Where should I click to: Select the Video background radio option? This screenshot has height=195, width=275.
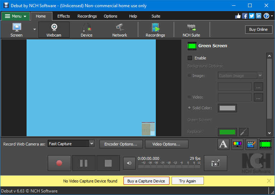[x=189, y=97]
